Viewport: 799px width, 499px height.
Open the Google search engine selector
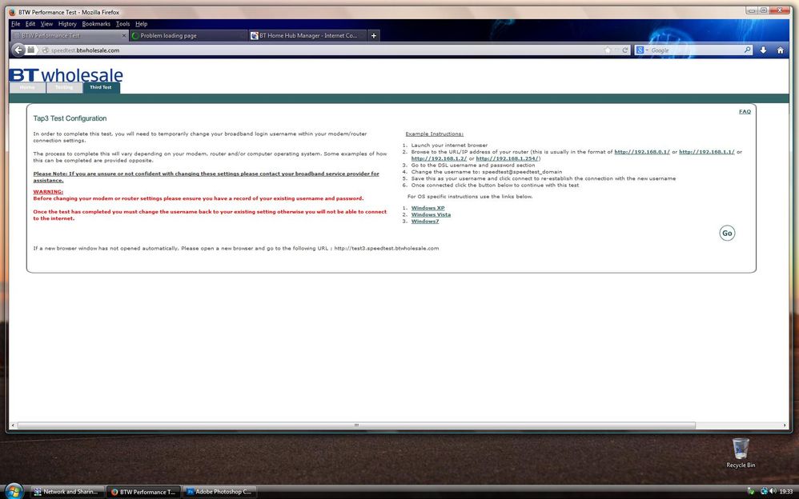tap(641, 50)
